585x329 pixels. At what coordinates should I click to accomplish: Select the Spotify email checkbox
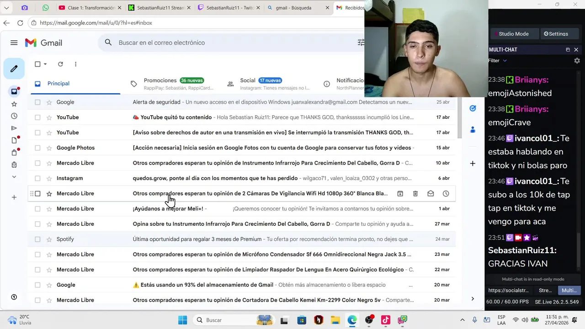[37, 239]
